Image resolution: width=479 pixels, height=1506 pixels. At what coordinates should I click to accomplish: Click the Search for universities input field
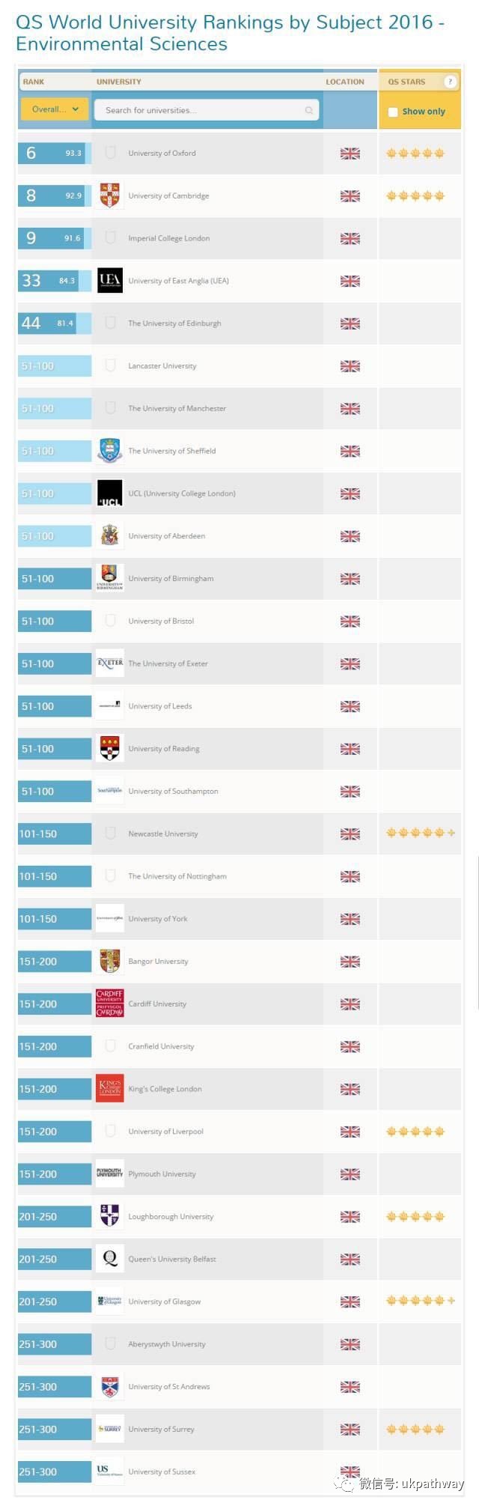click(x=207, y=110)
